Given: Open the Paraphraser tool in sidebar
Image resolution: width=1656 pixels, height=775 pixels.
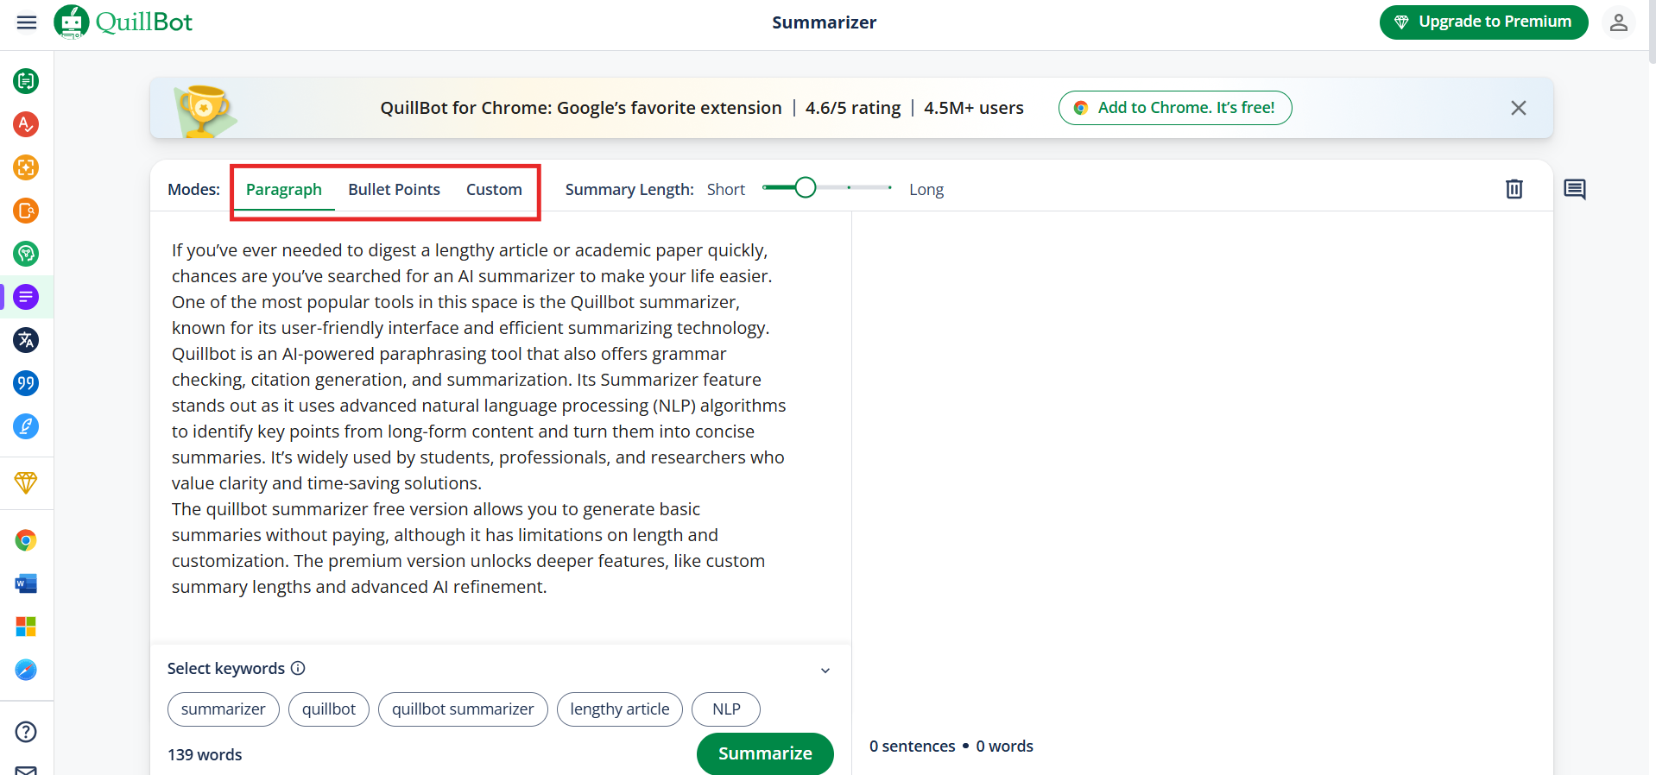Looking at the screenshot, I should [x=26, y=81].
